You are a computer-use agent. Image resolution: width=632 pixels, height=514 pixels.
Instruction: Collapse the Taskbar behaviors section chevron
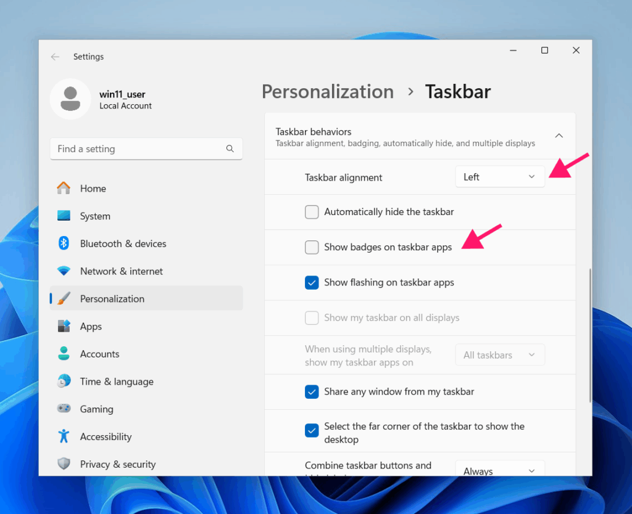[x=559, y=136]
